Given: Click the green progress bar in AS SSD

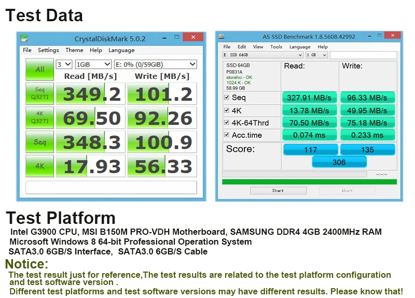Looking at the screenshot, I should (309, 182).
